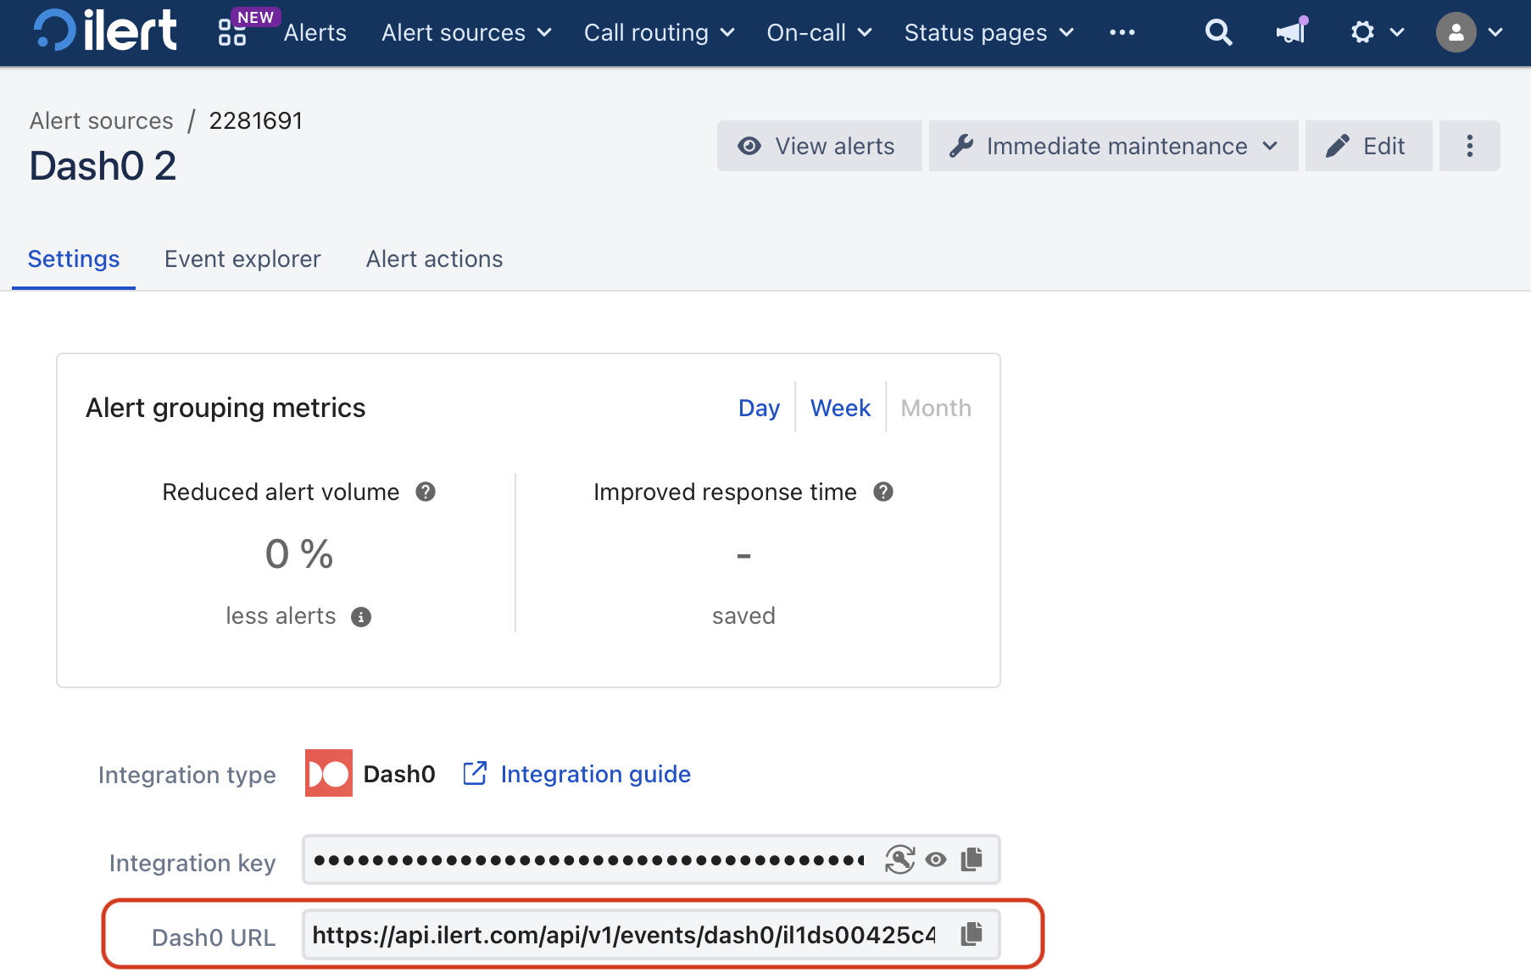1531x973 pixels.
Task: Switch metrics to Week view
Action: coord(840,408)
